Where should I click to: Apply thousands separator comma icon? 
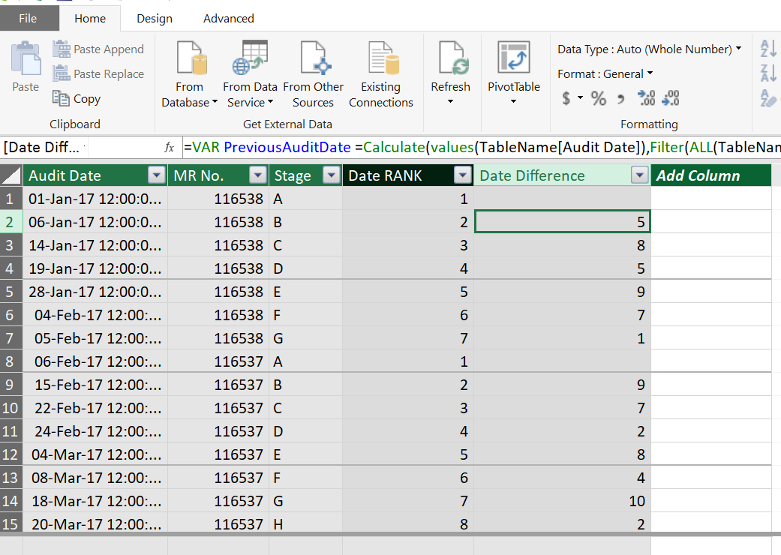[620, 99]
